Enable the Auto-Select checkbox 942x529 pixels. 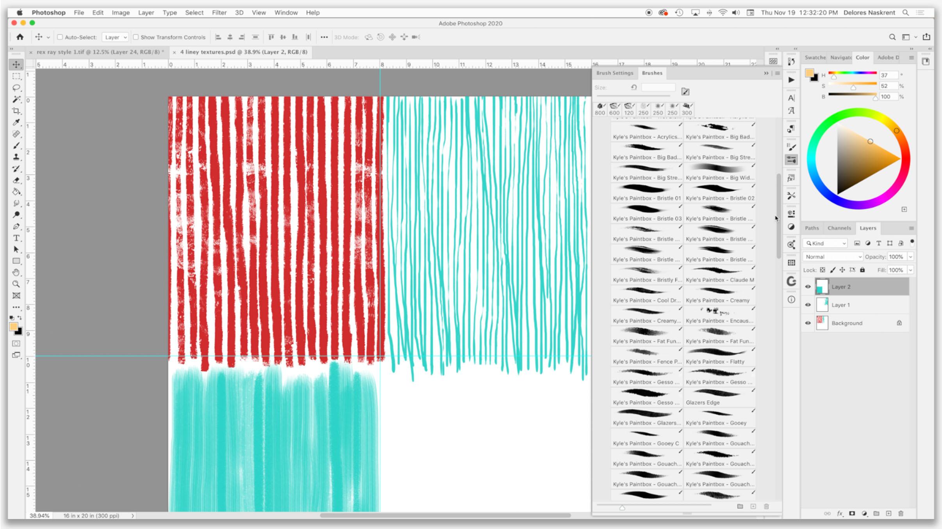click(x=60, y=37)
